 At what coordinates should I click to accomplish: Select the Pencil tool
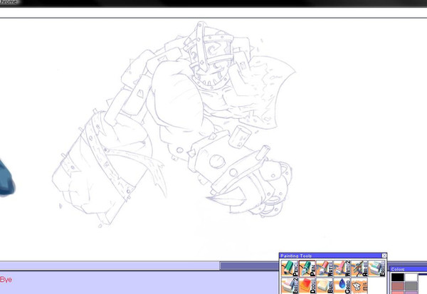point(290,268)
